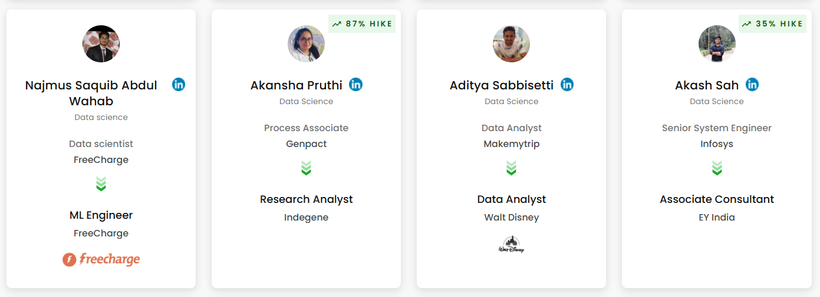Image resolution: width=820 pixels, height=297 pixels.
Task: Click the Aditya Sabbisetti name heading
Action: click(502, 85)
